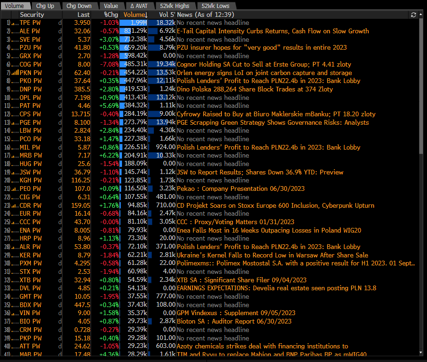Image resolution: width=427 pixels, height=362 pixels.
Task: Open the Develia EARNINGS EXPECTATIONS headline
Action: [276, 288]
